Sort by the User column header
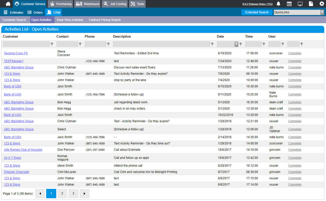The image size is (326, 201). tap(272, 36)
